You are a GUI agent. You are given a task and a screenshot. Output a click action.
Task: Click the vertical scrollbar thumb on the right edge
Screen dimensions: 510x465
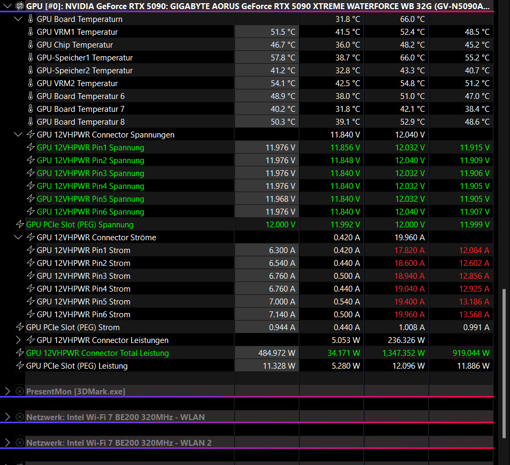click(504, 363)
